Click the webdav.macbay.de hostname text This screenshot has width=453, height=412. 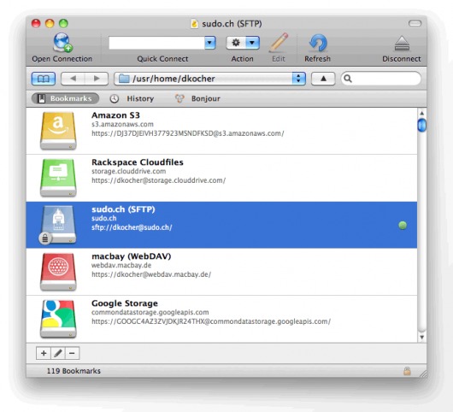click(x=121, y=265)
